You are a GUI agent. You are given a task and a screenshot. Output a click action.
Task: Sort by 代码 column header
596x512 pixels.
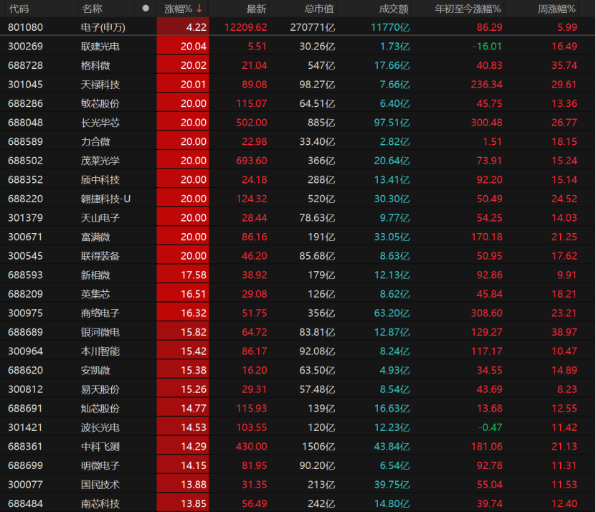(x=19, y=9)
